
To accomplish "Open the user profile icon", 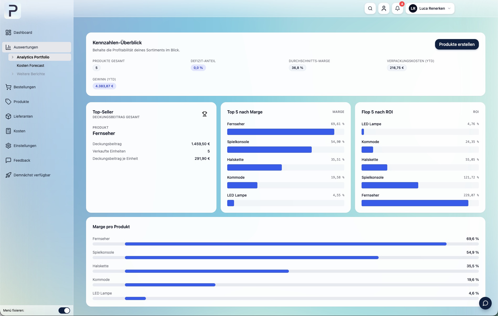I will pyautogui.click(x=384, y=8).
